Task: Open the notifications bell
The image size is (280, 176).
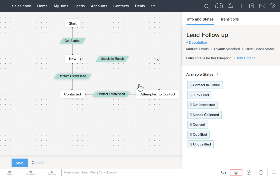Action: [231, 6]
